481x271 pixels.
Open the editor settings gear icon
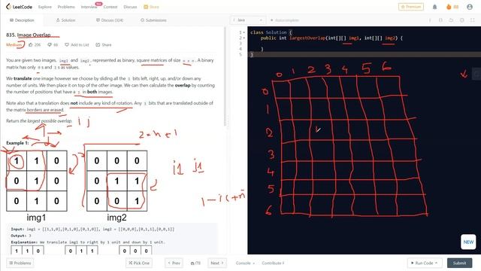point(461,20)
